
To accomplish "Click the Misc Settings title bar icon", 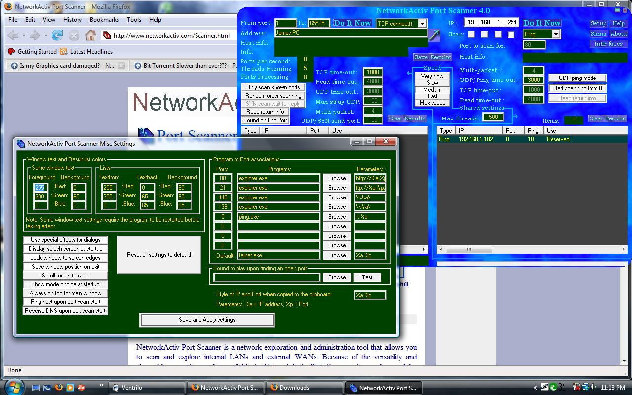I will click(x=21, y=144).
